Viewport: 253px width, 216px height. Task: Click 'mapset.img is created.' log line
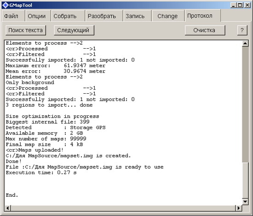point(68,156)
